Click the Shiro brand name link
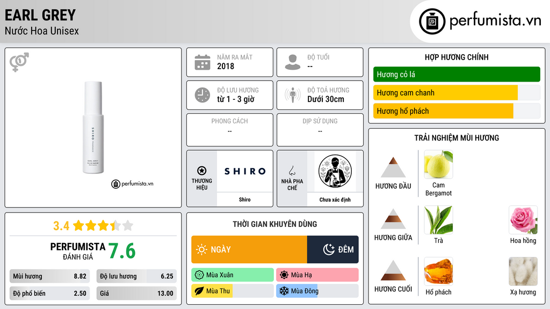This screenshot has width=550, height=309. click(245, 200)
